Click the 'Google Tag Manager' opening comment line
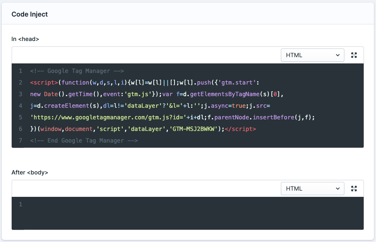Viewport: 376px width, 242px height. (x=77, y=71)
